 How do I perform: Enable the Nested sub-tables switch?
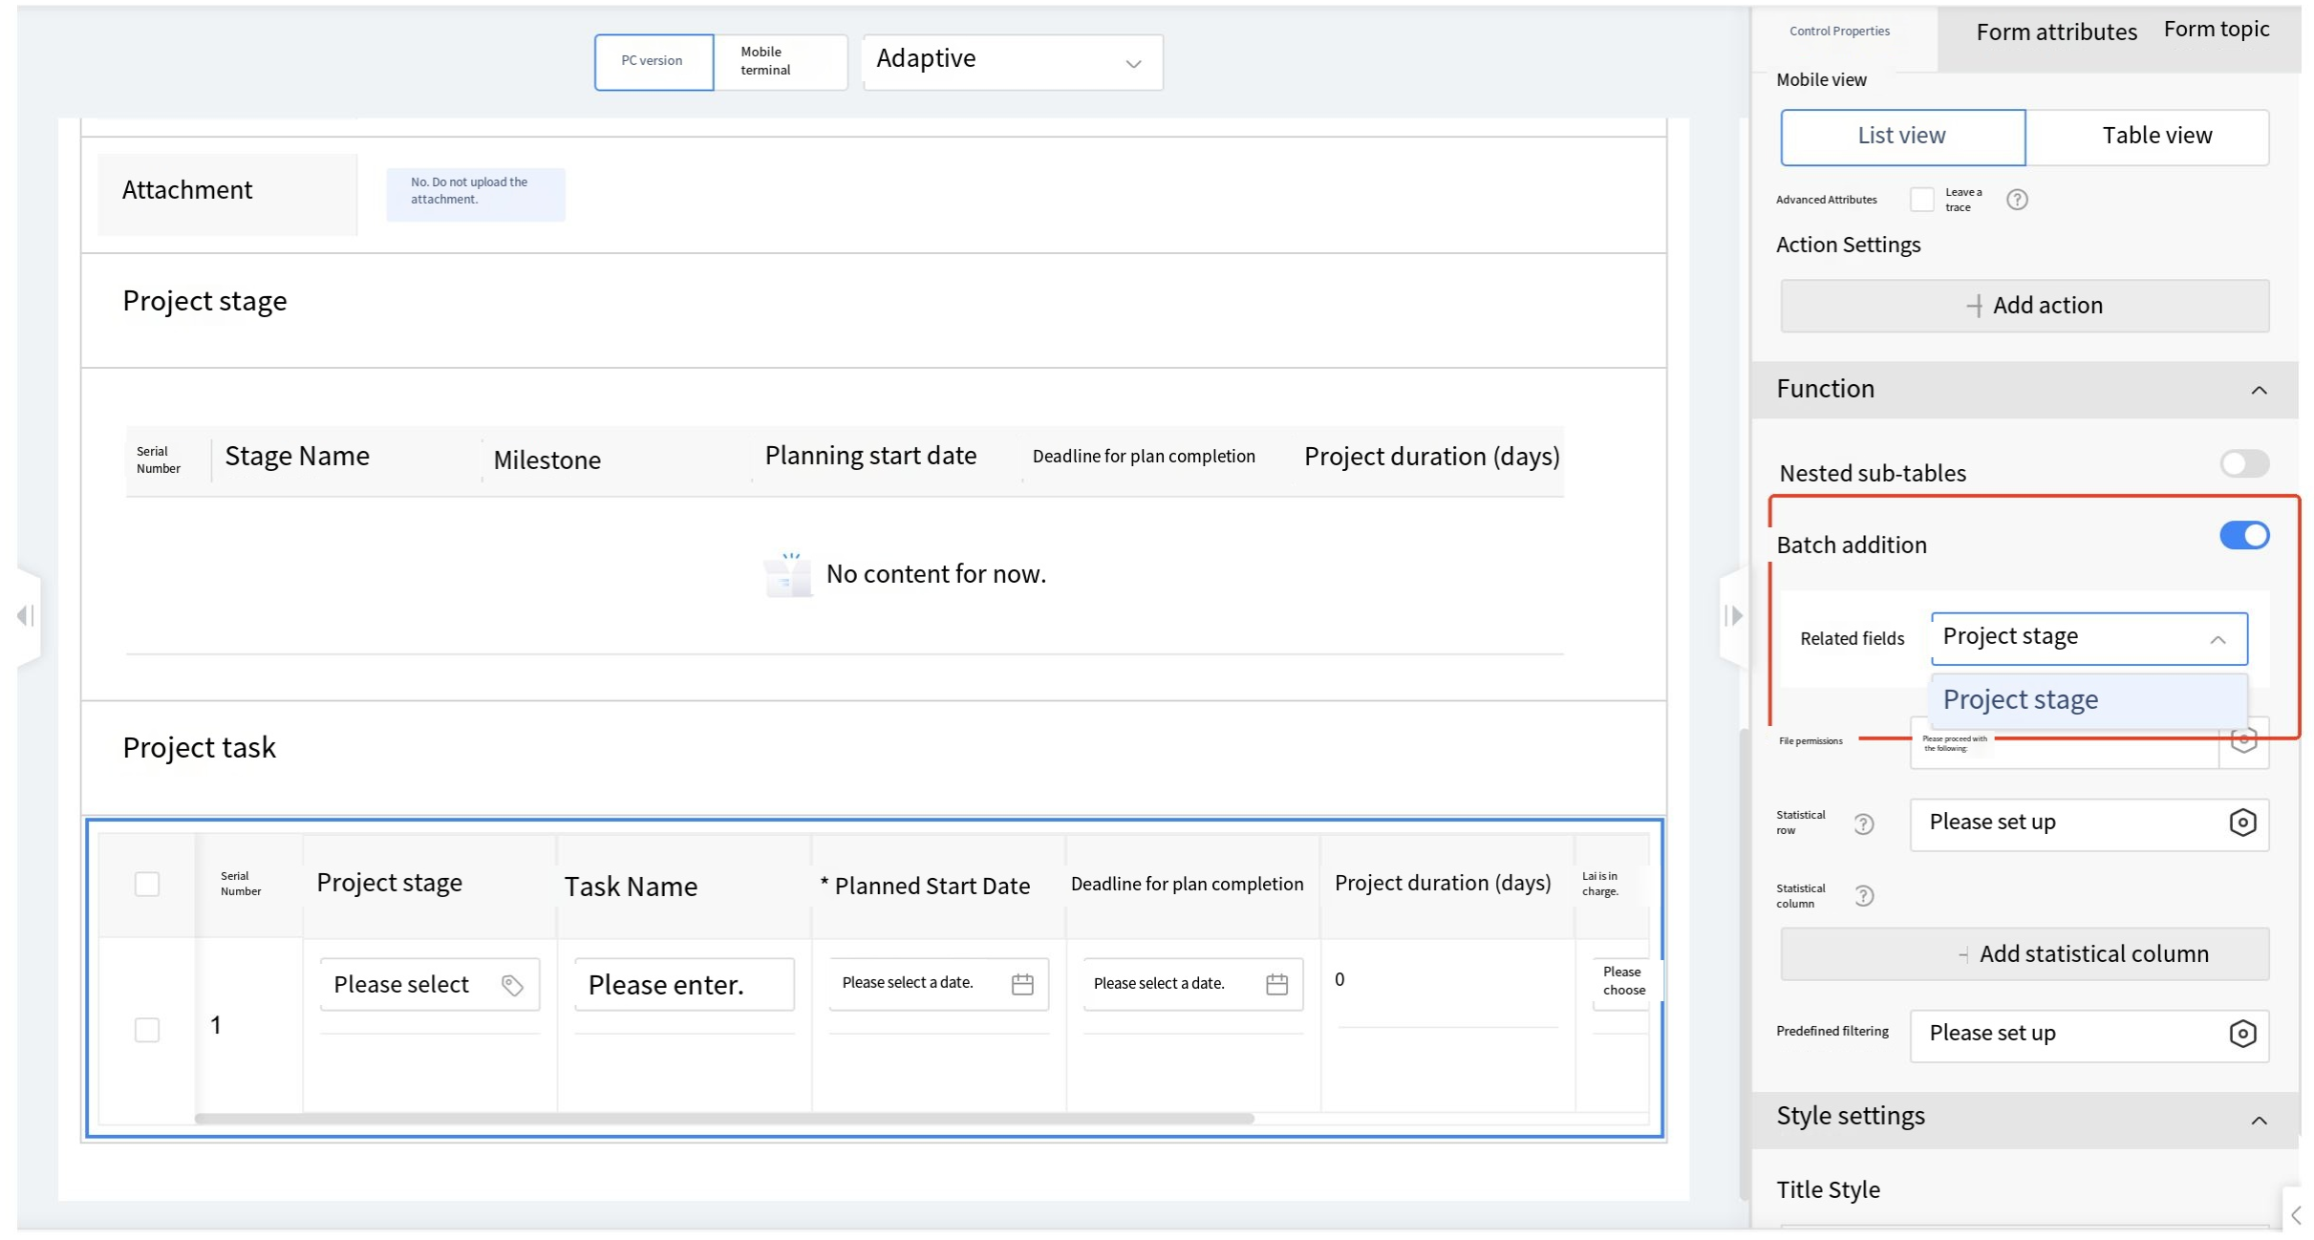(2242, 464)
